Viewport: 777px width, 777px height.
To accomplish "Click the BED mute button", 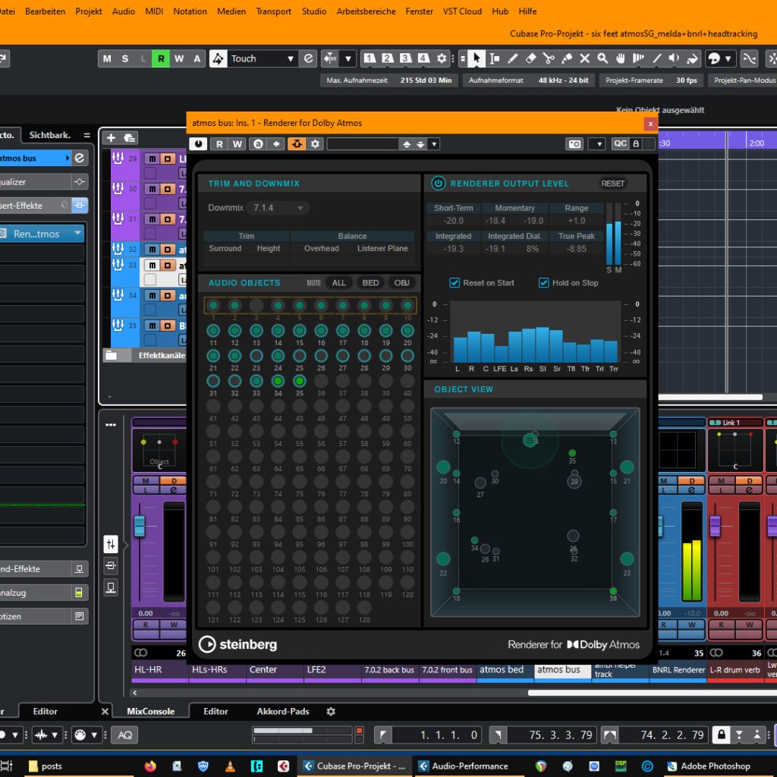I will pyautogui.click(x=370, y=283).
